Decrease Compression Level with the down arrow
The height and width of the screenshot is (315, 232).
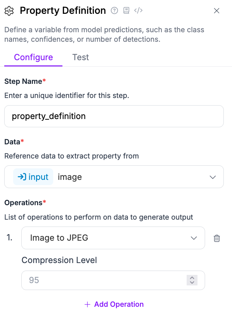(192, 282)
